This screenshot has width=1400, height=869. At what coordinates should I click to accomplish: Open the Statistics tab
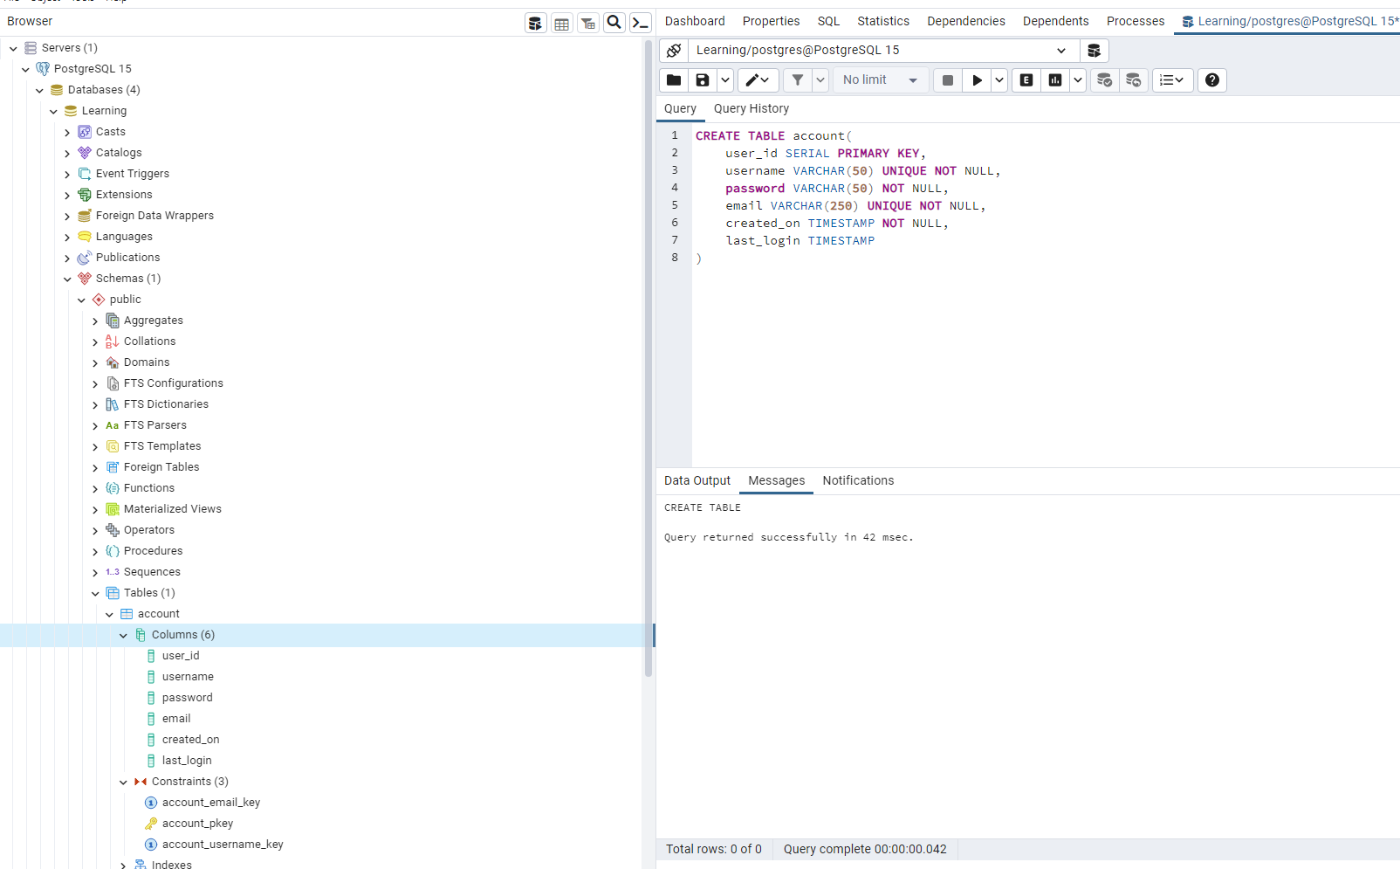[883, 21]
